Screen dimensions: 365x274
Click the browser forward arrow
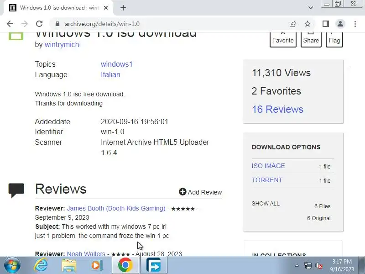click(x=25, y=24)
